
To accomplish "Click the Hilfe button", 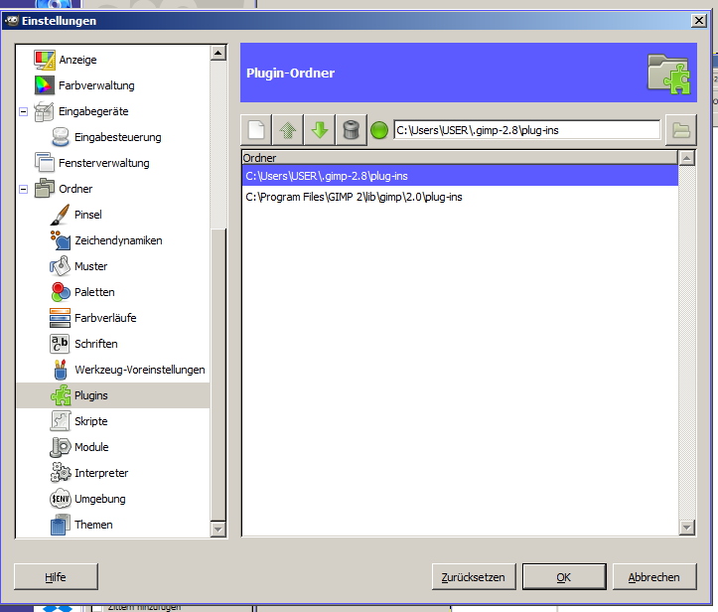I will pyautogui.click(x=56, y=576).
